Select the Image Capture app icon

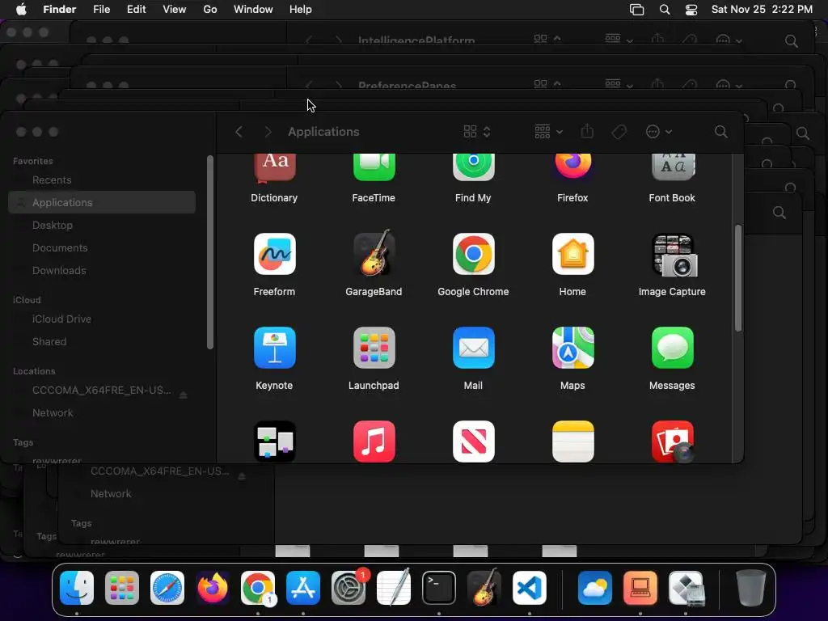[674, 255]
